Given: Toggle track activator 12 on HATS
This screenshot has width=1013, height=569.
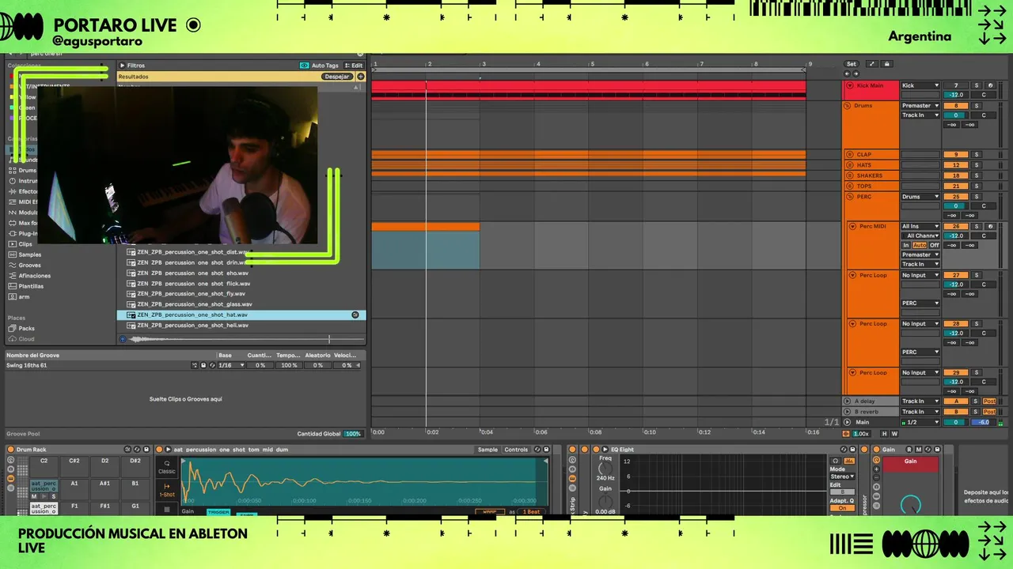Looking at the screenshot, I should tap(956, 165).
